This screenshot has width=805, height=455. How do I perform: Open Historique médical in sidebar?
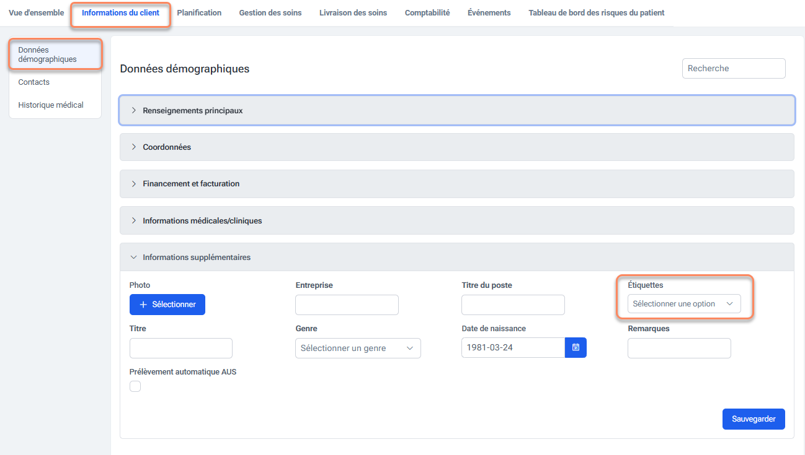(x=51, y=105)
